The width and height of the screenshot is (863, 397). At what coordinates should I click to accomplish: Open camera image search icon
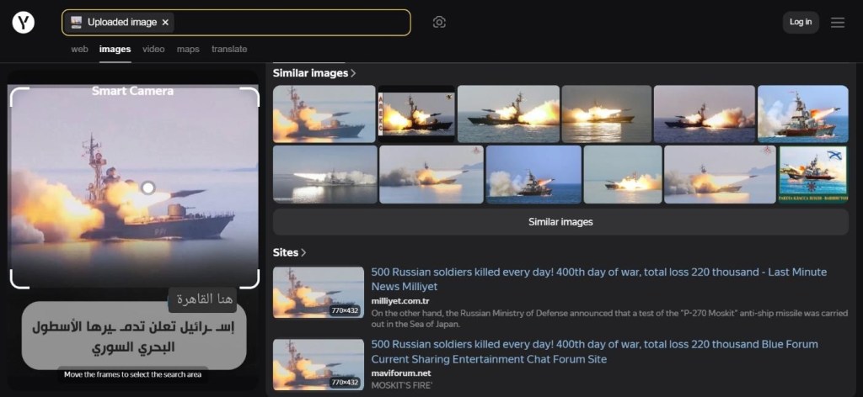[439, 23]
